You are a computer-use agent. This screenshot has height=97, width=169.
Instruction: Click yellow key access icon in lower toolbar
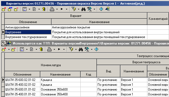point(41,49)
